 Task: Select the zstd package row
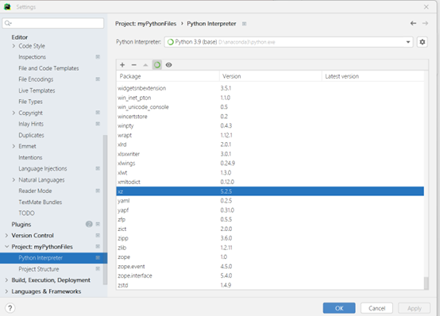tap(270, 285)
